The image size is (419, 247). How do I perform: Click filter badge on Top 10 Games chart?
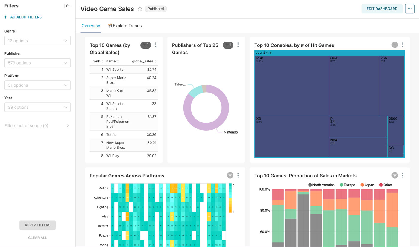145,45
